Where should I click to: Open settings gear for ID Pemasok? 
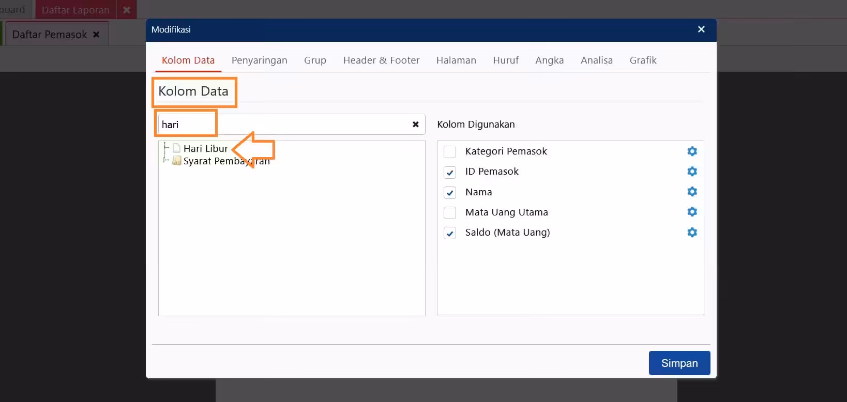click(692, 172)
